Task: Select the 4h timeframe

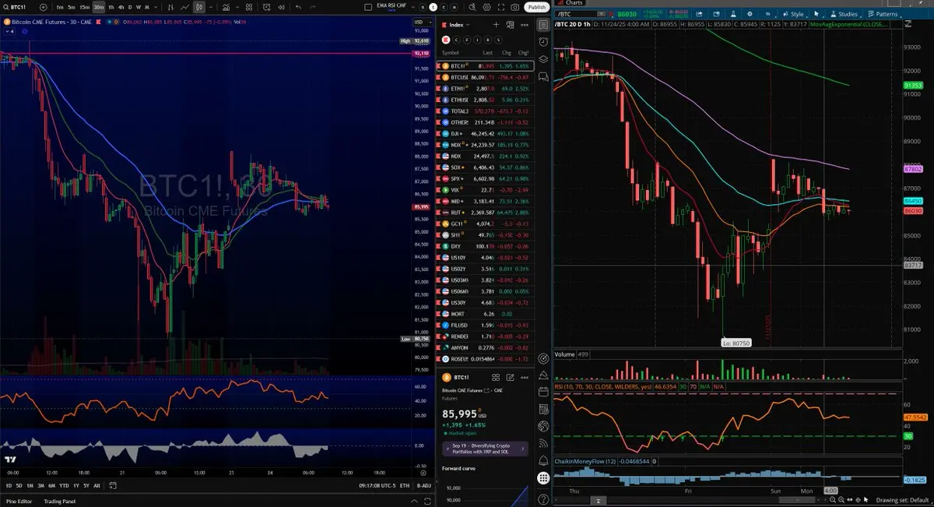Action: coord(121,7)
